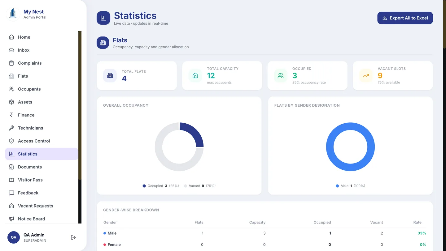Click the Home house icon in sidebar
The height and width of the screenshot is (251, 446).
11,37
